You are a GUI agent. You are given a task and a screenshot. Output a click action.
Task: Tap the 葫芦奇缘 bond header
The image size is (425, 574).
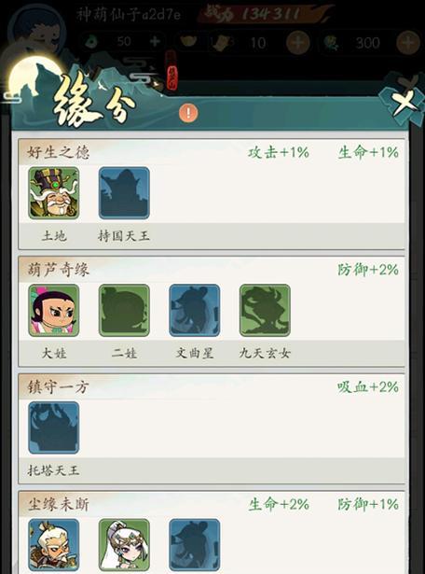click(58, 270)
